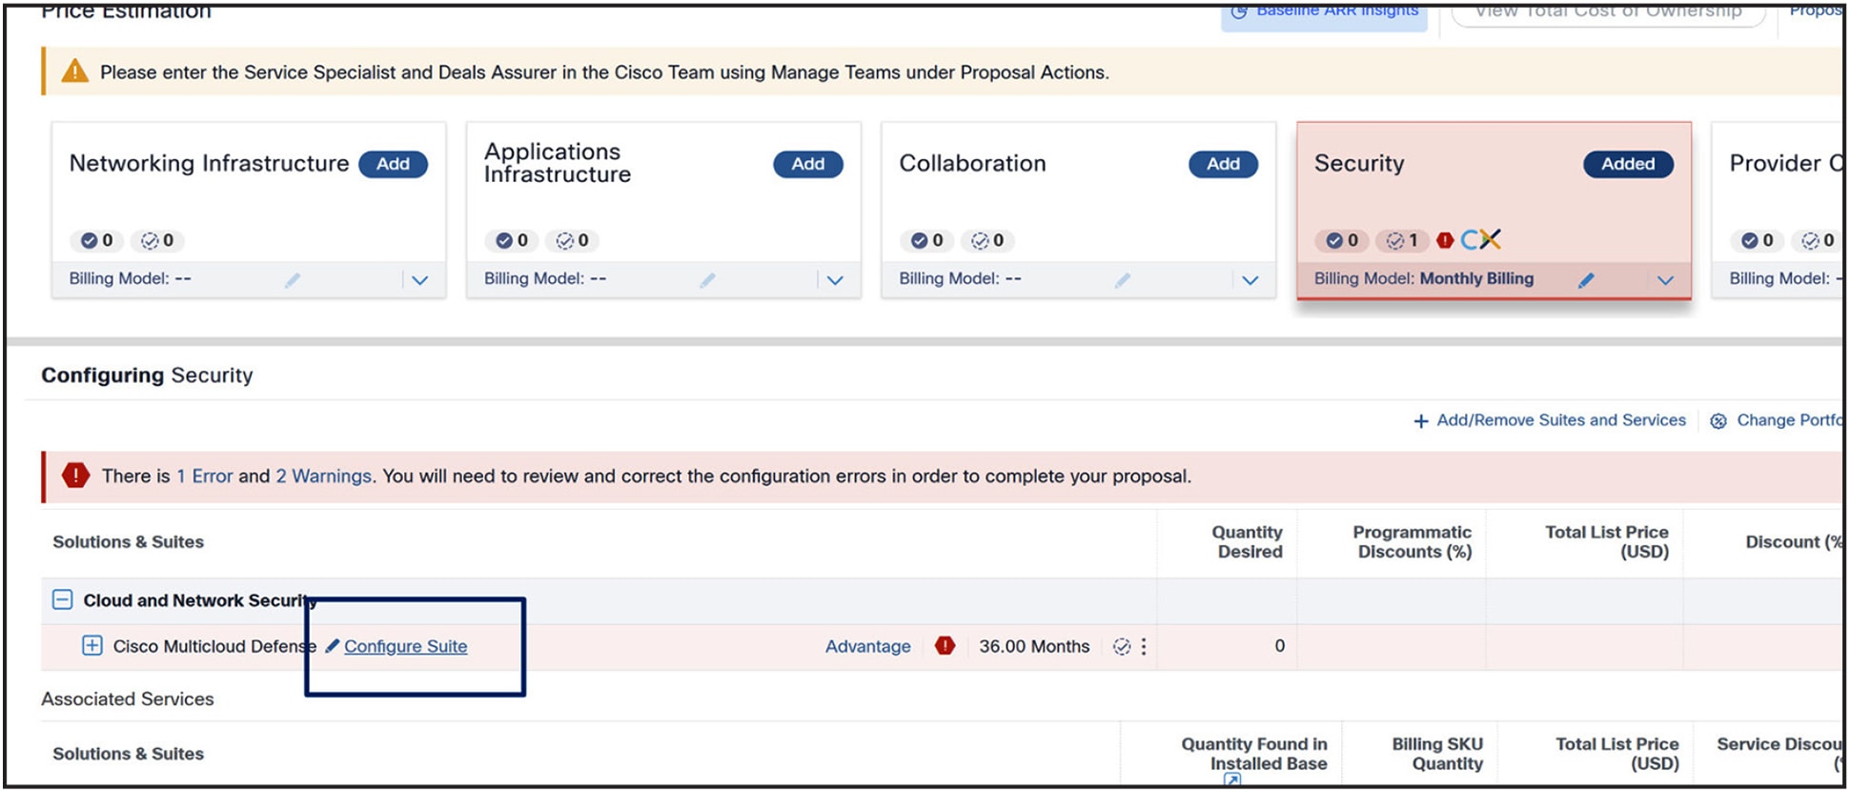Click solid check count on Provider card
This screenshot has width=1850, height=792.
click(1757, 240)
